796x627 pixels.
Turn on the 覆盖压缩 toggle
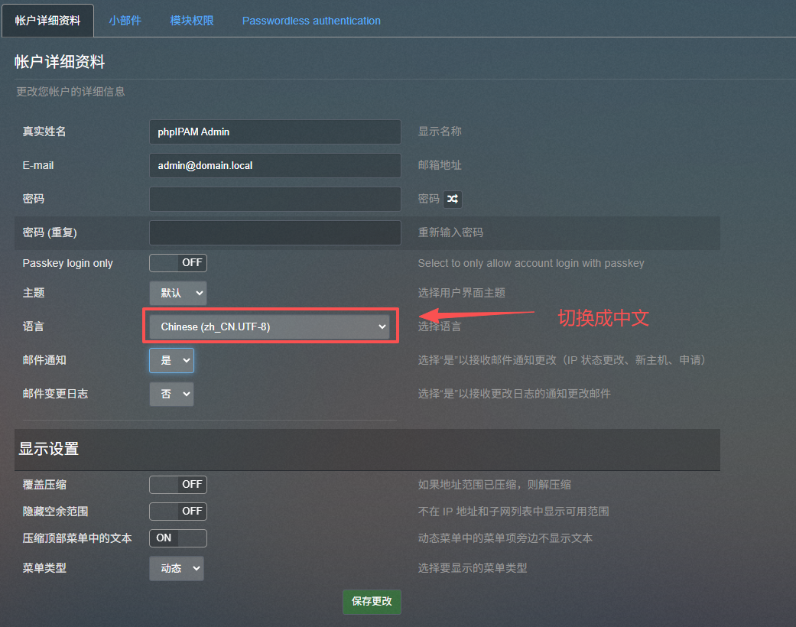coord(177,484)
